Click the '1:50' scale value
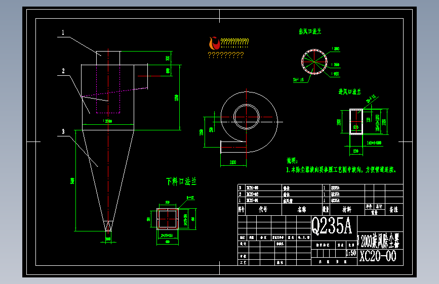Image resolution: width=439 pixels, height=284 pixels. tap(351, 253)
